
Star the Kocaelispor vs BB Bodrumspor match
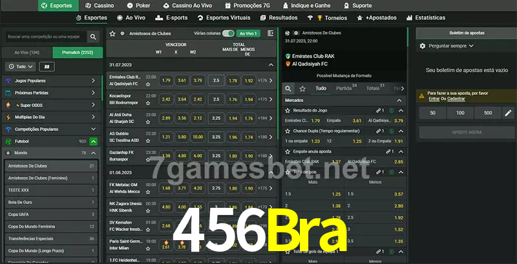(148, 103)
